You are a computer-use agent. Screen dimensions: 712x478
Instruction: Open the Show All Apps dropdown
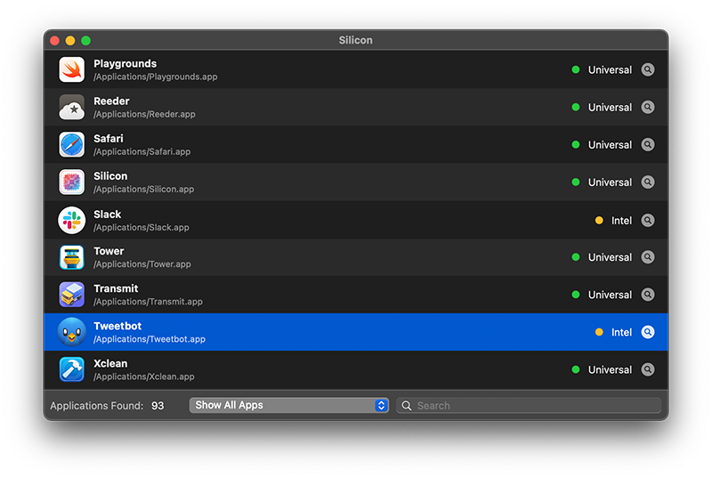point(288,405)
